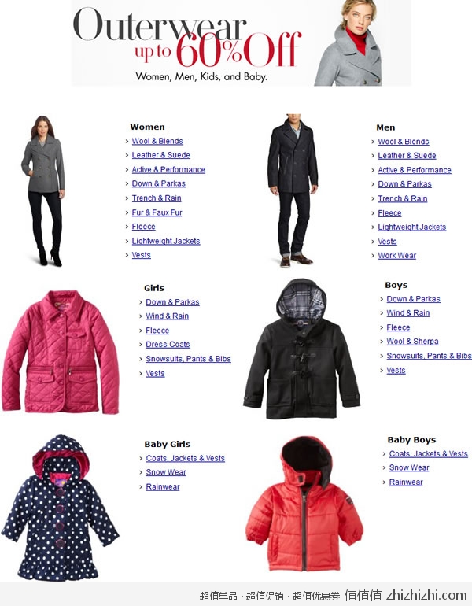The width and height of the screenshot is (472, 606).
Task: Browse Men's Work Wear category
Action: pyautogui.click(x=396, y=256)
